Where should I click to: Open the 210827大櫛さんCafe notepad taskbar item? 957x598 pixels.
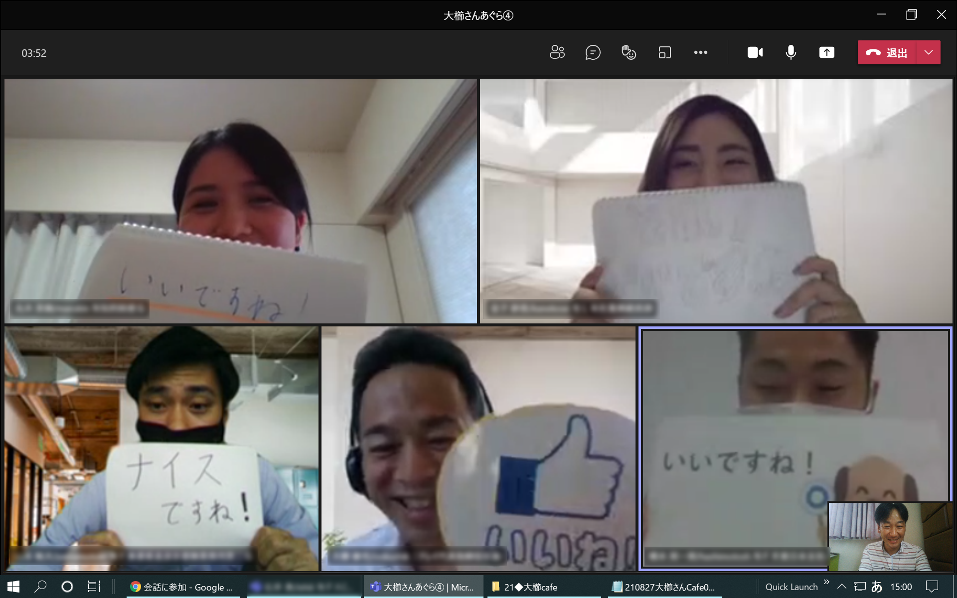(663, 587)
